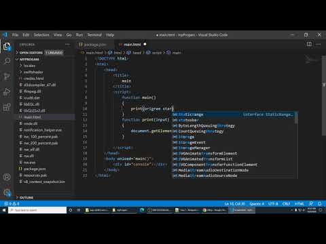This screenshot has height=244, width=326.
Task: Collapse the MYPROGRAM folder section
Action: pos(29,59)
